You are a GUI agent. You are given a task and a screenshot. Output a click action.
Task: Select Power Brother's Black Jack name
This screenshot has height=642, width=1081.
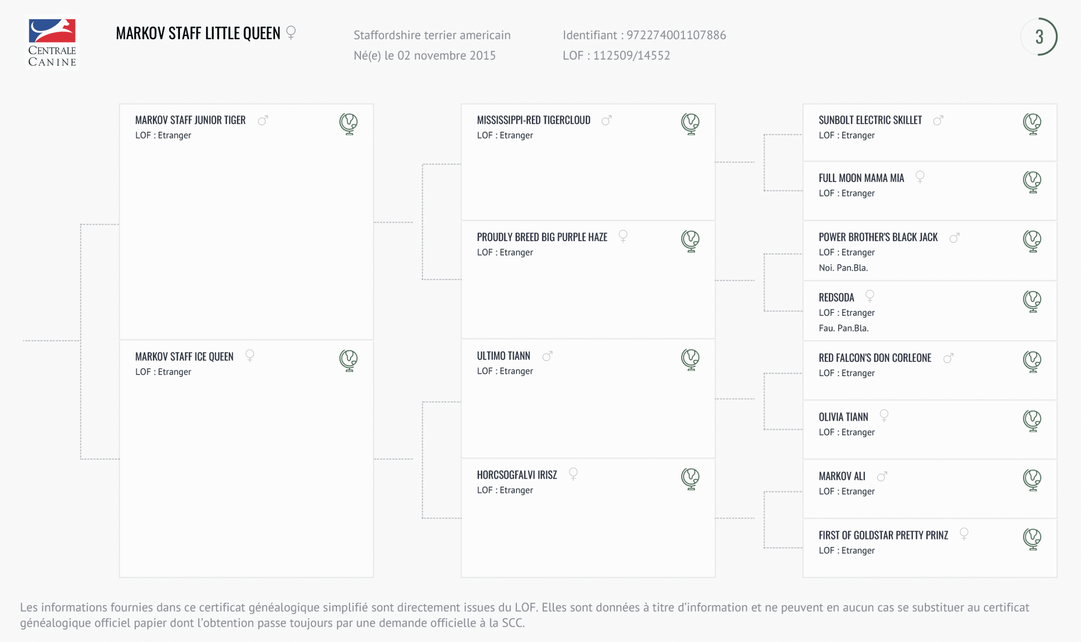877,238
